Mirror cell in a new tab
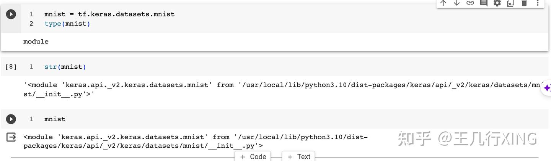Image resolution: width=551 pixels, height=161 pixels. point(510,3)
